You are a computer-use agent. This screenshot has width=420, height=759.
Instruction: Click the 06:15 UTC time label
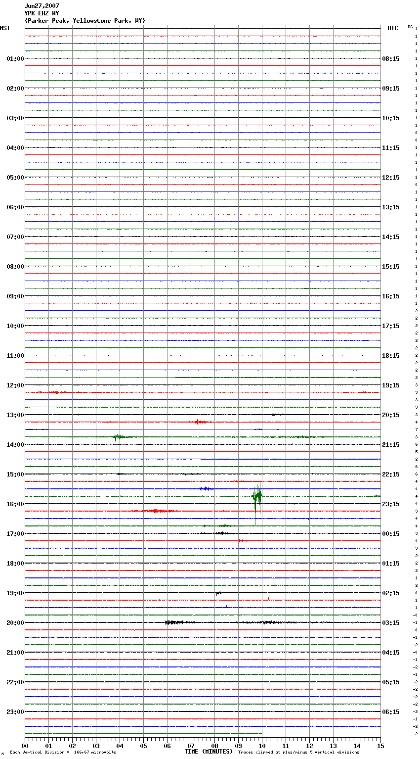pos(391,712)
